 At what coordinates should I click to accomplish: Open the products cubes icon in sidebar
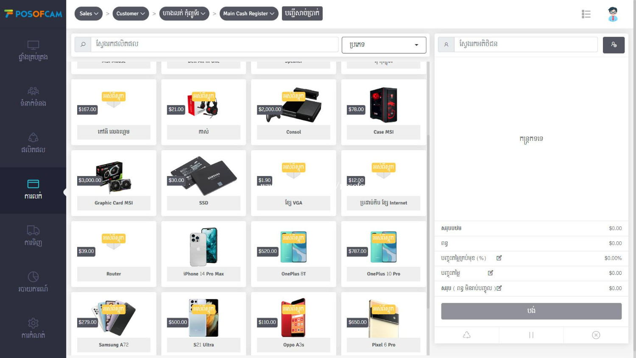(33, 137)
